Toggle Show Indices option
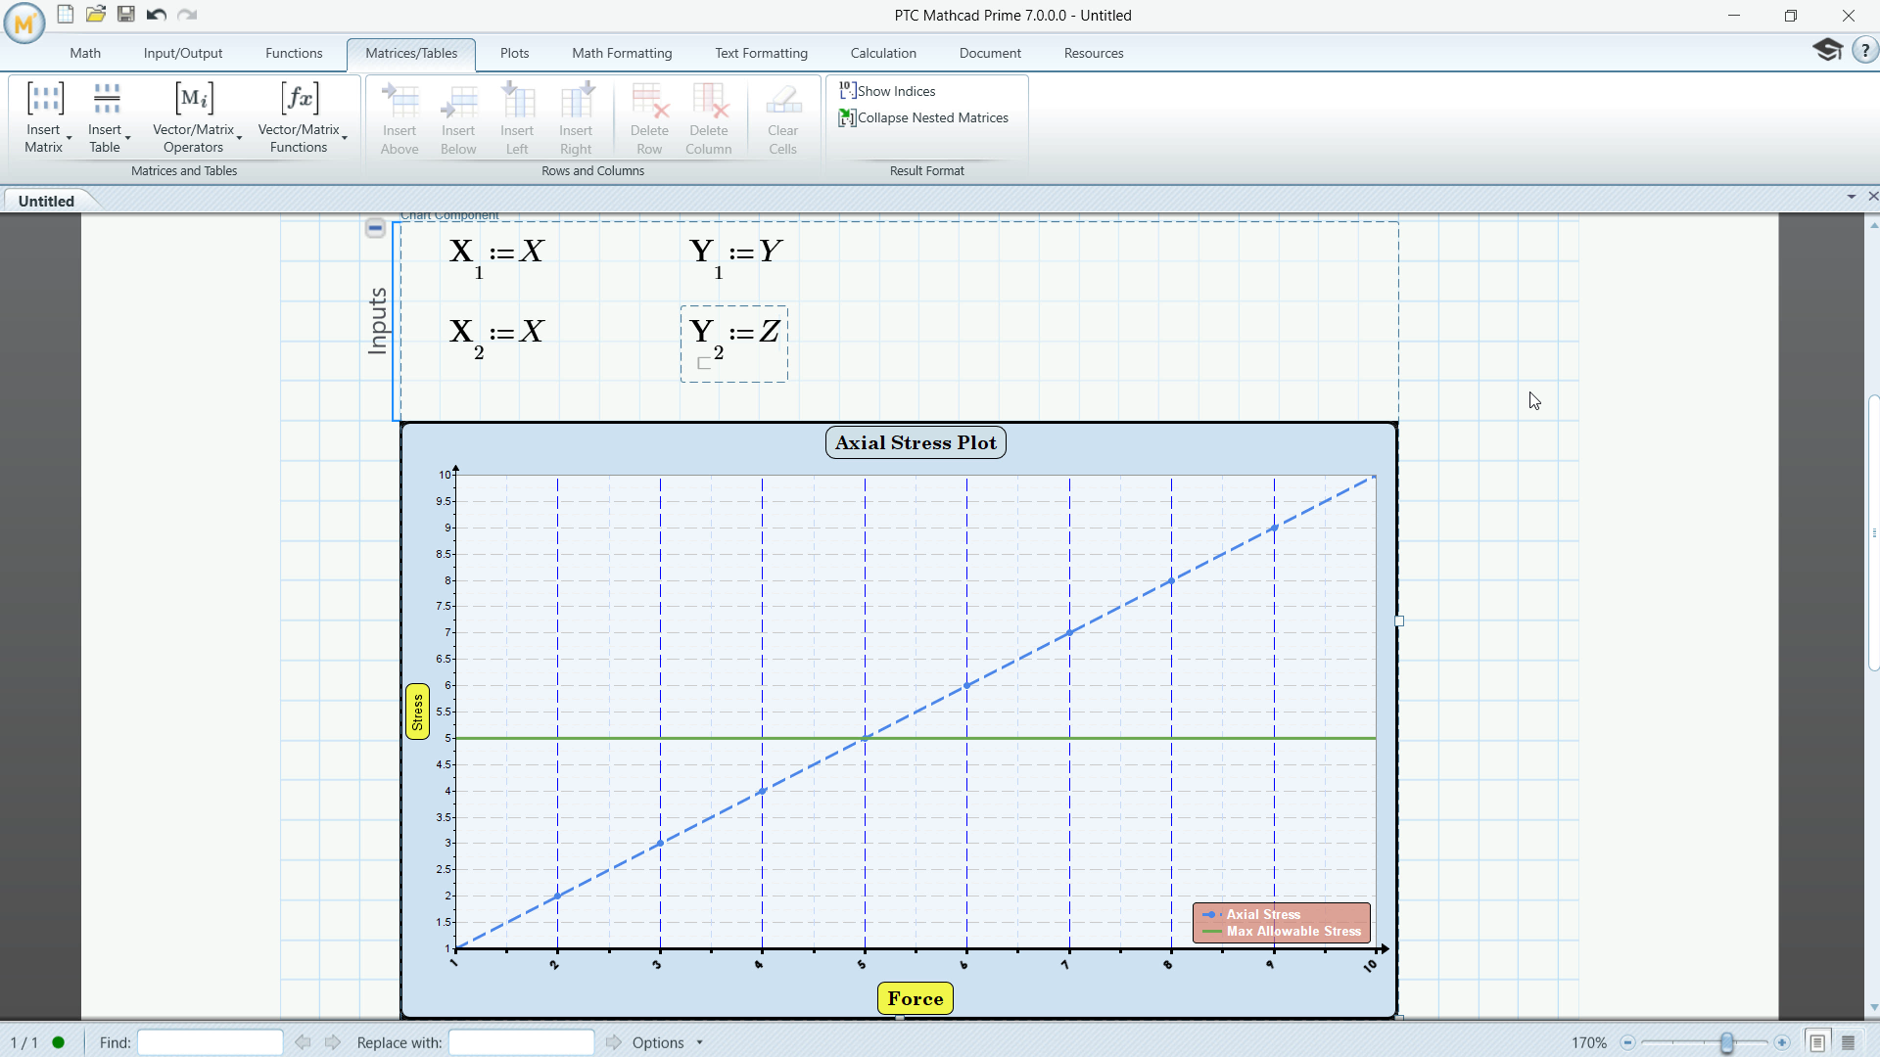Image resolution: width=1880 pixels, height=1057 pixels. tap(887, 91)
